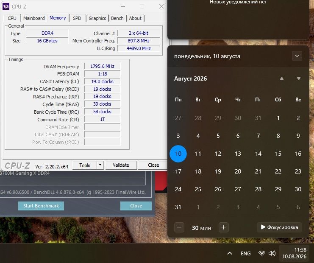Image resolution: width=314 pixels, height=263 pixels.
Task: Click the taskbar clock 11:38 date
Action: click(x=294, y=253)
